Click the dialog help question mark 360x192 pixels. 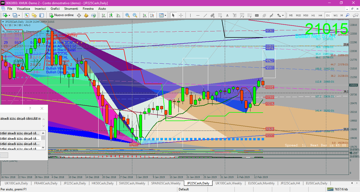[x=30, y=108]
